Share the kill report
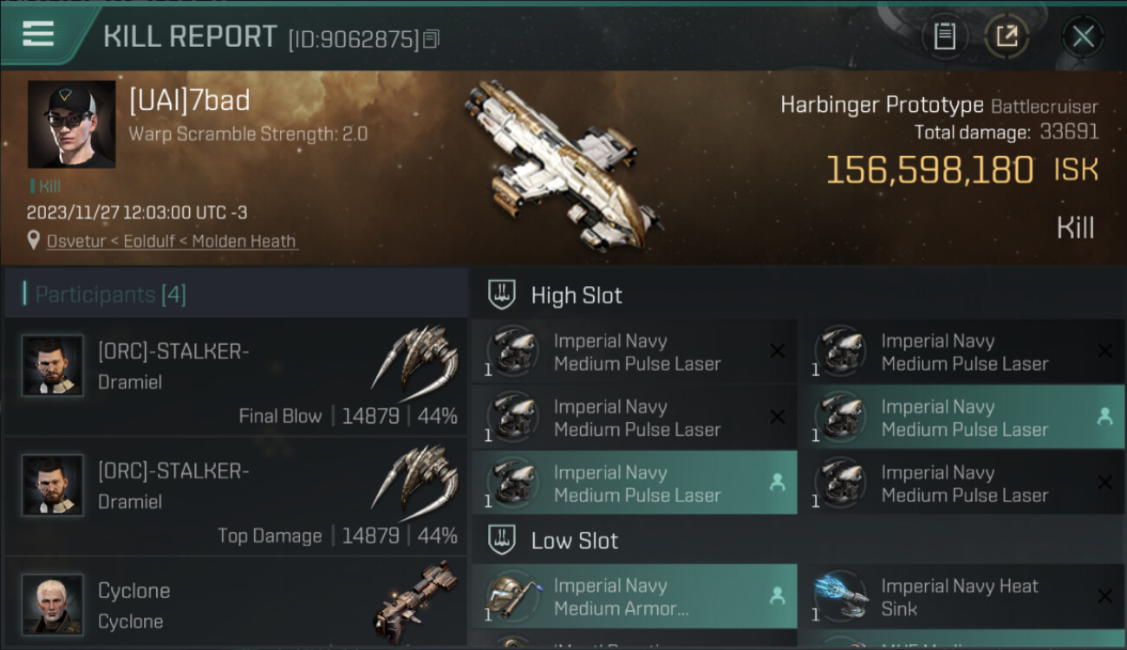Image resolution: width=1127 pixels, height=650 pixels. 1006,36
